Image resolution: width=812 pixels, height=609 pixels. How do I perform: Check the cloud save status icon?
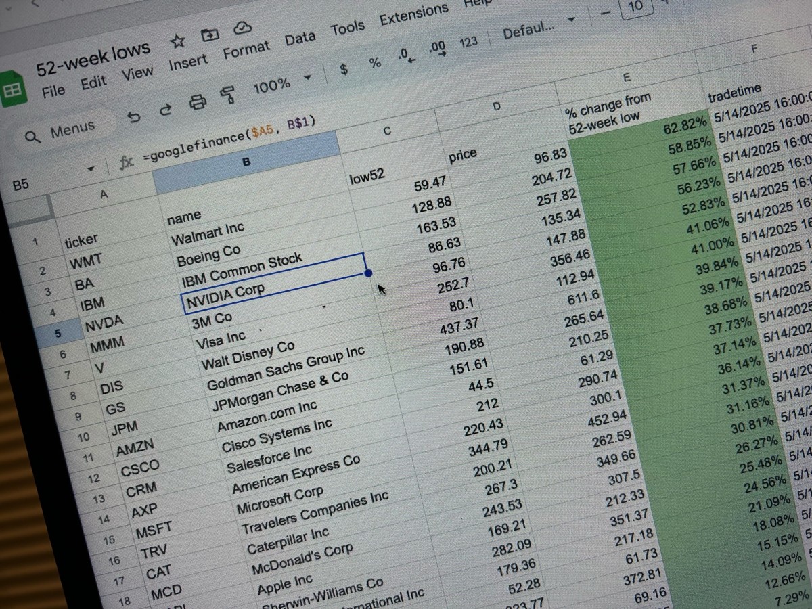(242, 28)
